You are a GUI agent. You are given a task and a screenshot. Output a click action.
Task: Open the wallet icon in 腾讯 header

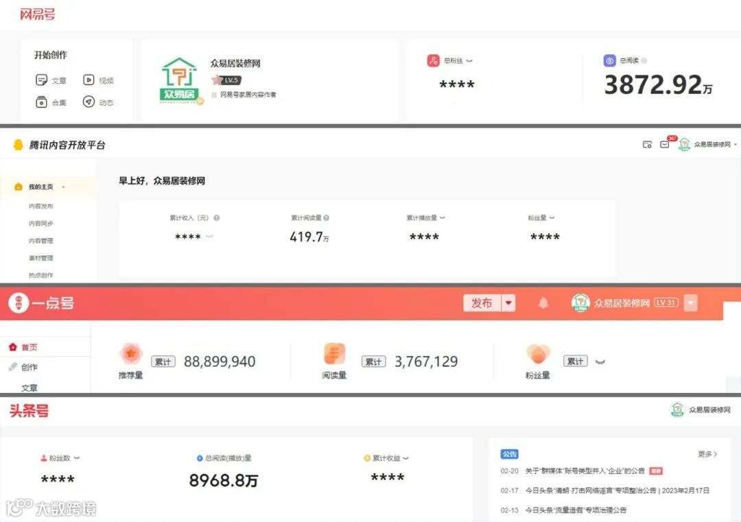pyautogui.click(x=648, y=144)
